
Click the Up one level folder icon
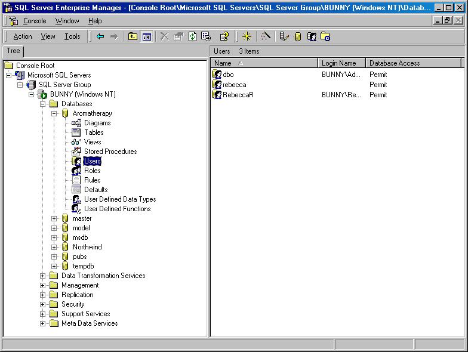pos(133,36)
